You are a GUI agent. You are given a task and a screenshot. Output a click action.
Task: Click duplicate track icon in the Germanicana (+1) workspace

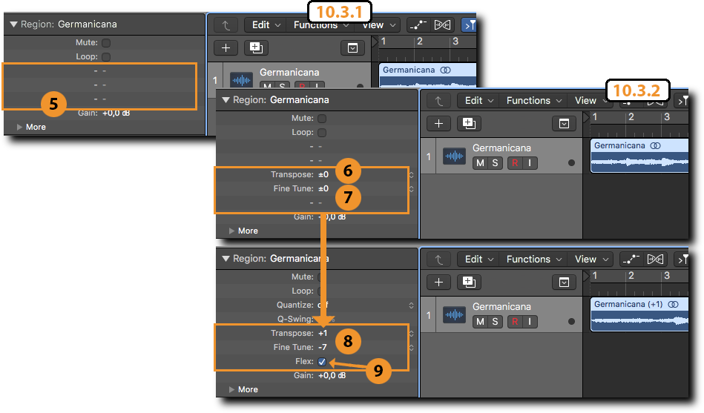pyautogui.click(x=467, y=282)
